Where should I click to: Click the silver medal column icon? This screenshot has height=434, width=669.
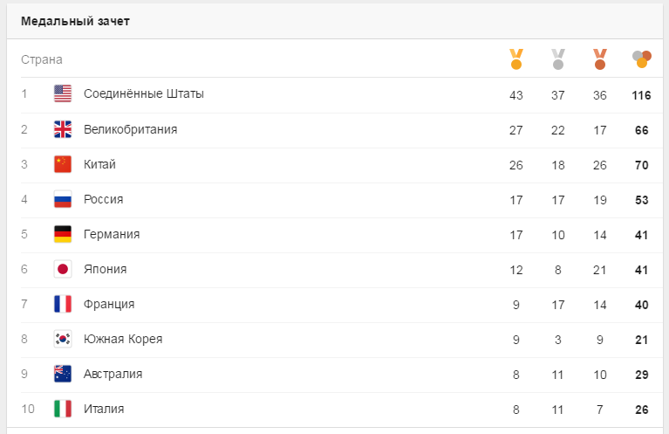(558, 59)
